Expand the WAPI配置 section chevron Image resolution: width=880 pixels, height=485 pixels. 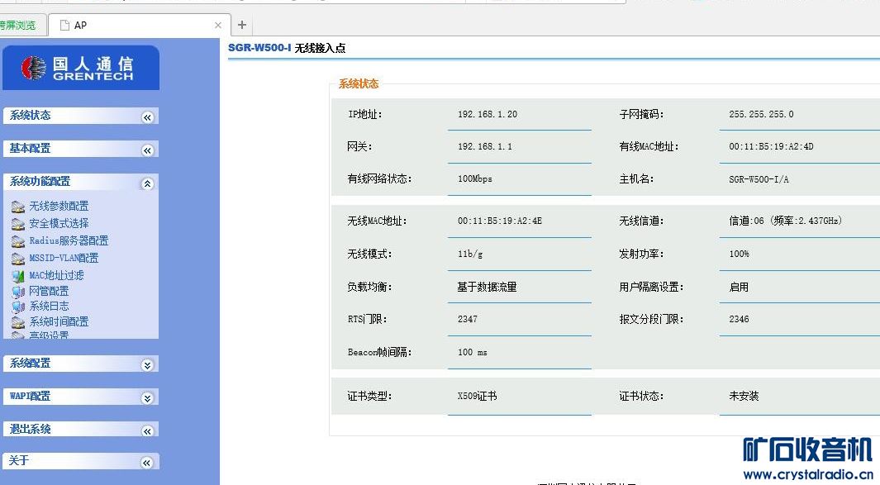147,398
